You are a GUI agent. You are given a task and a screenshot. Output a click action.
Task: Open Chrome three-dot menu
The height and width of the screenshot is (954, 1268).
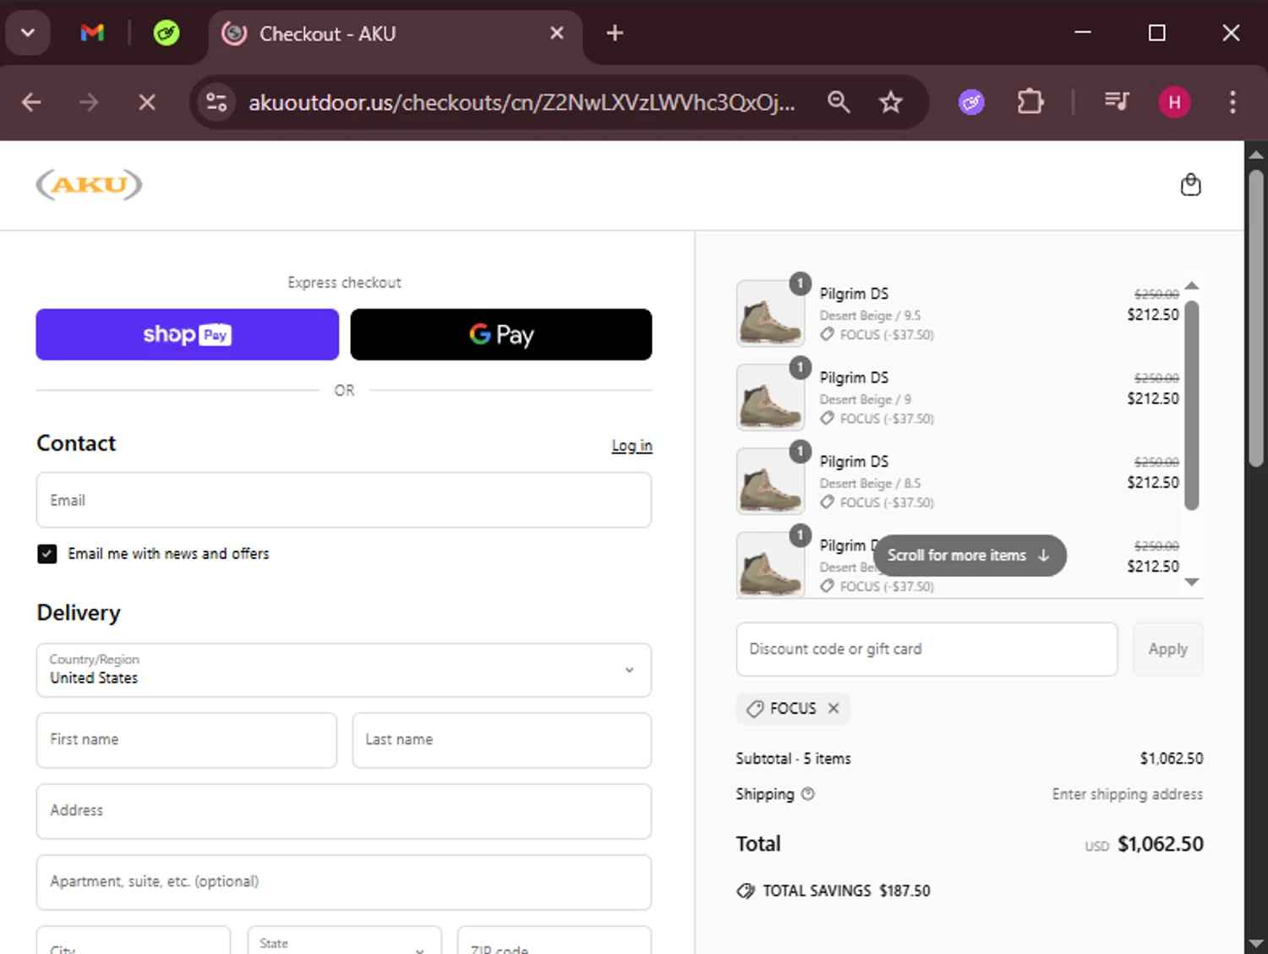(1232, 102)
